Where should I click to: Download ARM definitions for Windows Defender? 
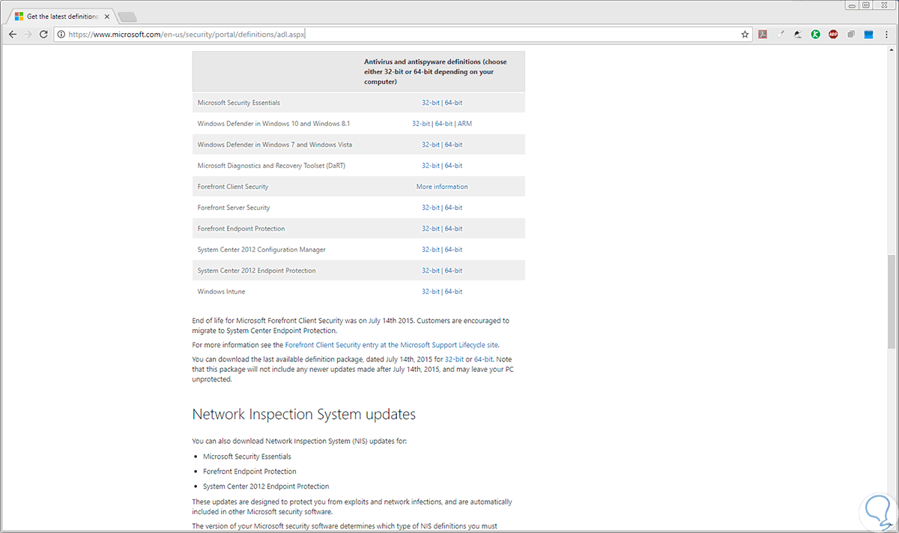[464, 124]
